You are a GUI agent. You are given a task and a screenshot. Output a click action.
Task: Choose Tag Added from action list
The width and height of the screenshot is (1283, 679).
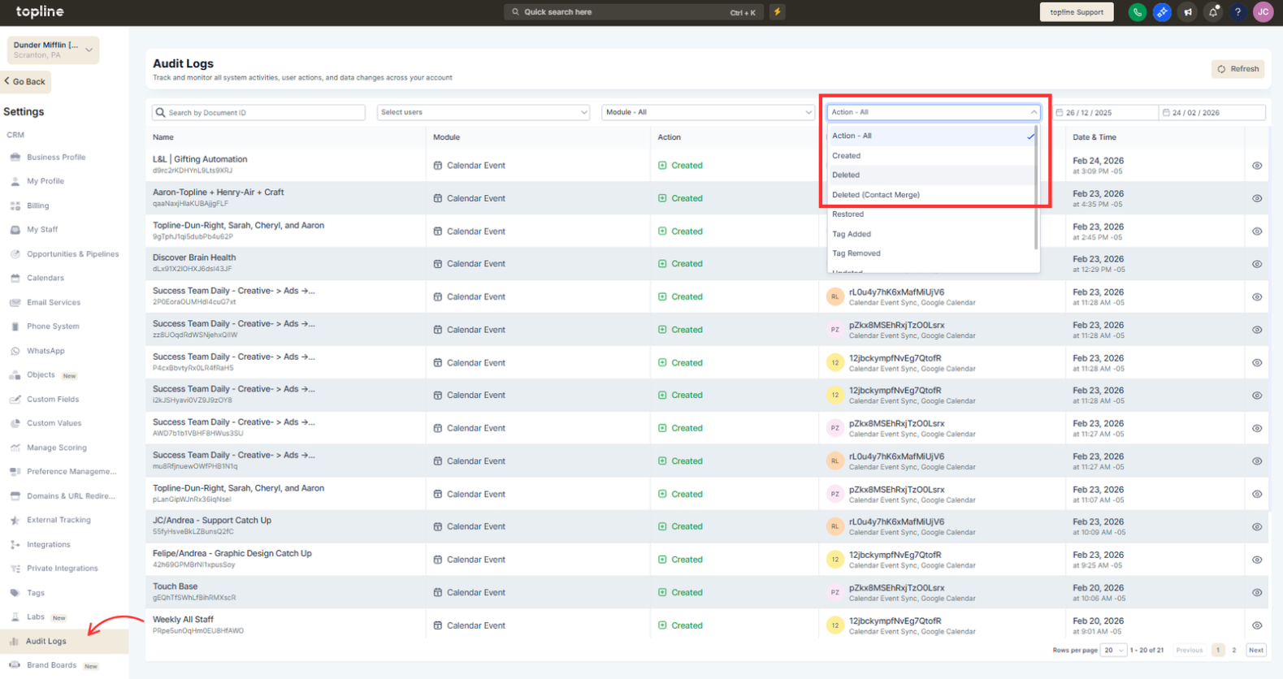pos(851,234)
